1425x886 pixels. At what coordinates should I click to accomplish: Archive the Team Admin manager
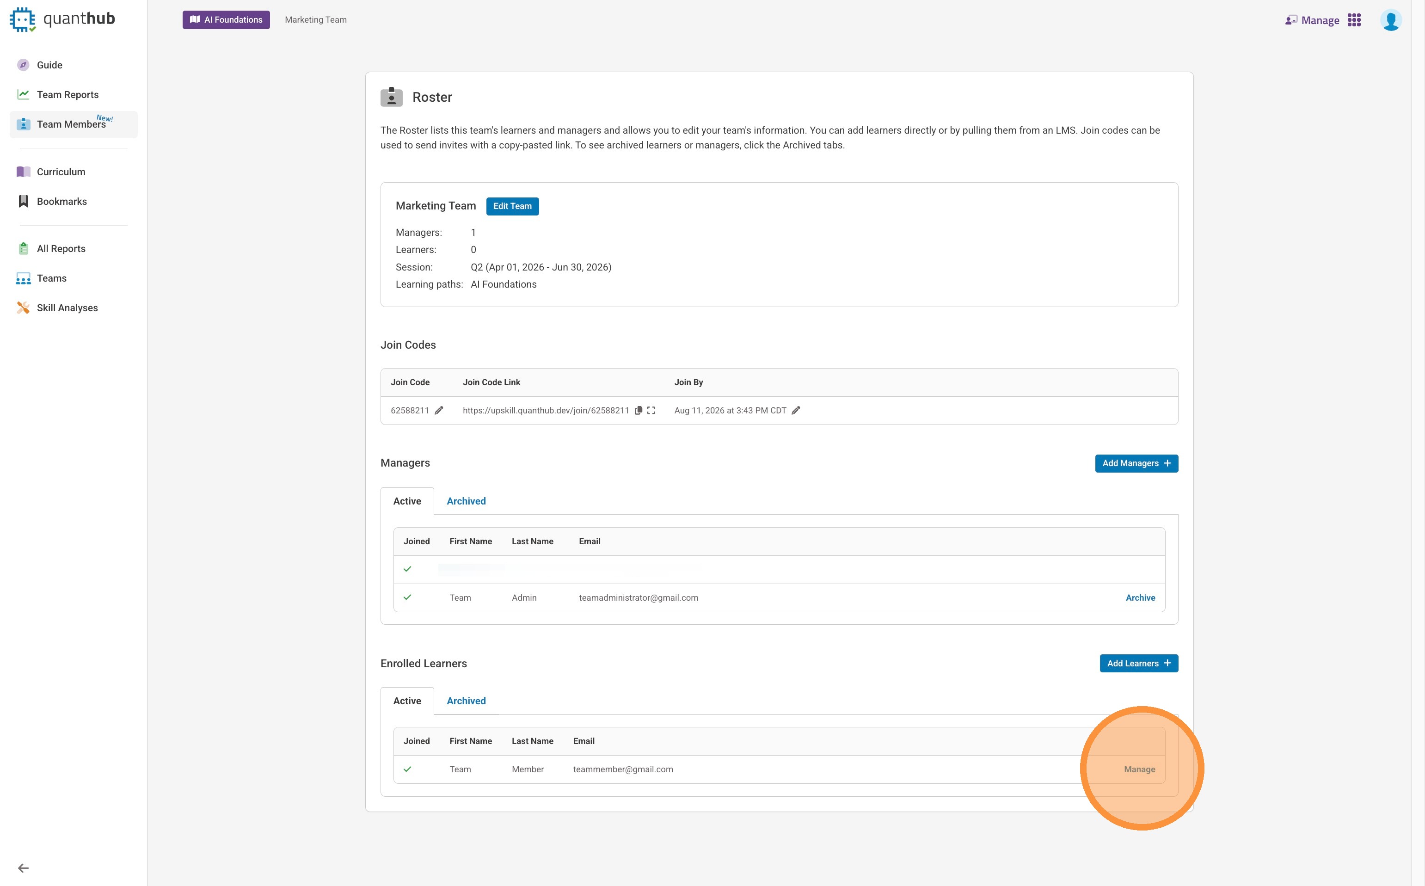coord(1140,598)
